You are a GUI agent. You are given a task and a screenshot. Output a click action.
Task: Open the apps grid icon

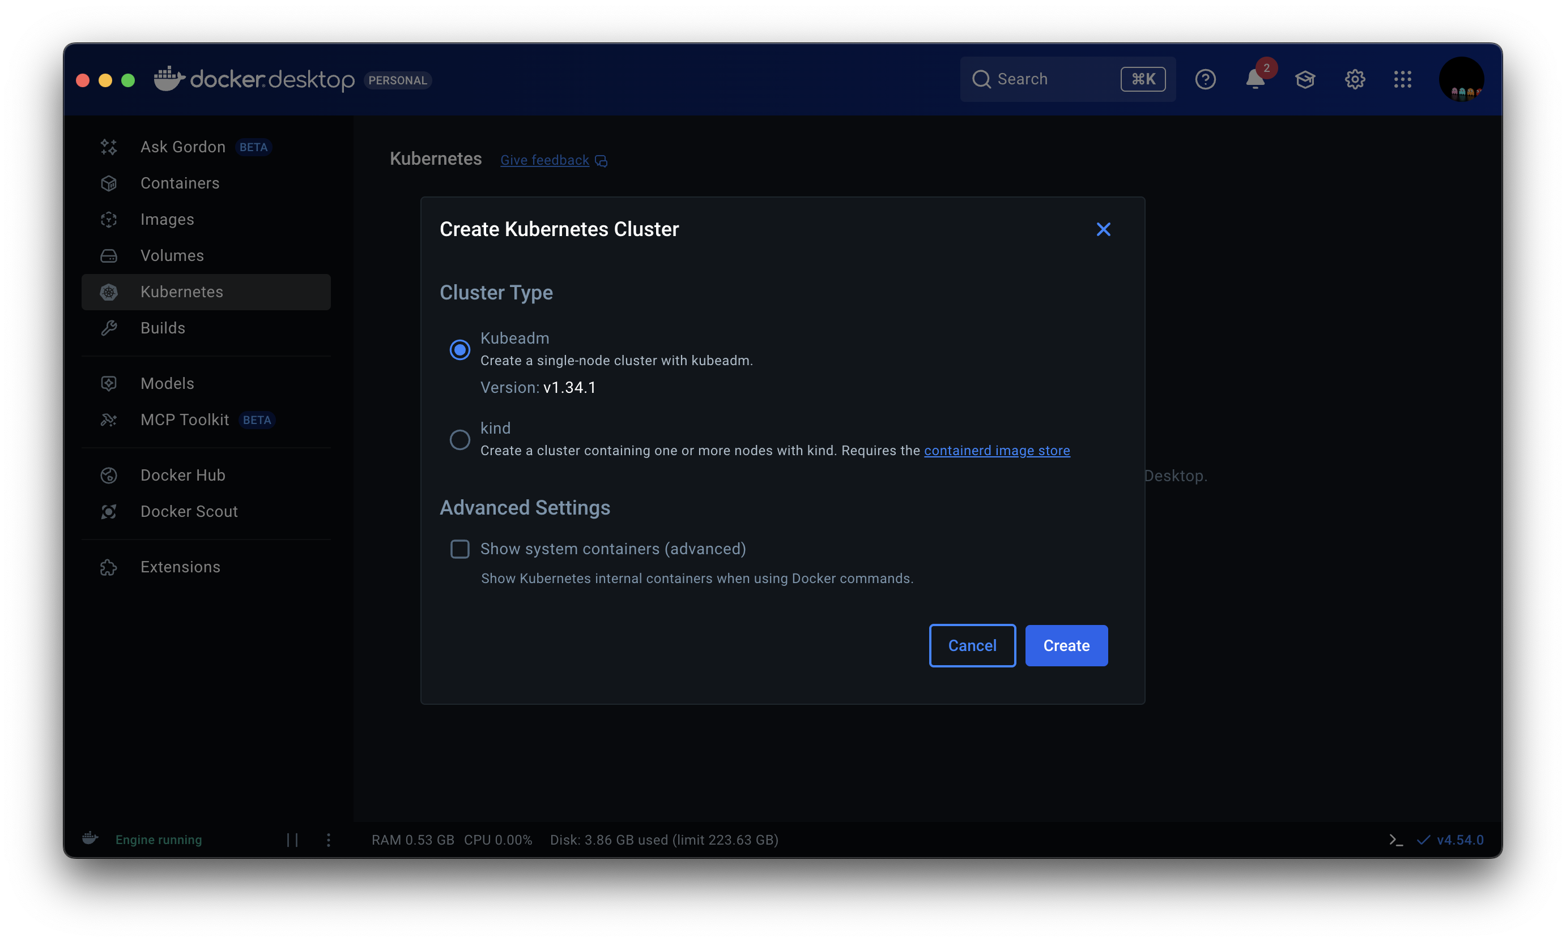pyautogui.click(x=1403, y=79)
